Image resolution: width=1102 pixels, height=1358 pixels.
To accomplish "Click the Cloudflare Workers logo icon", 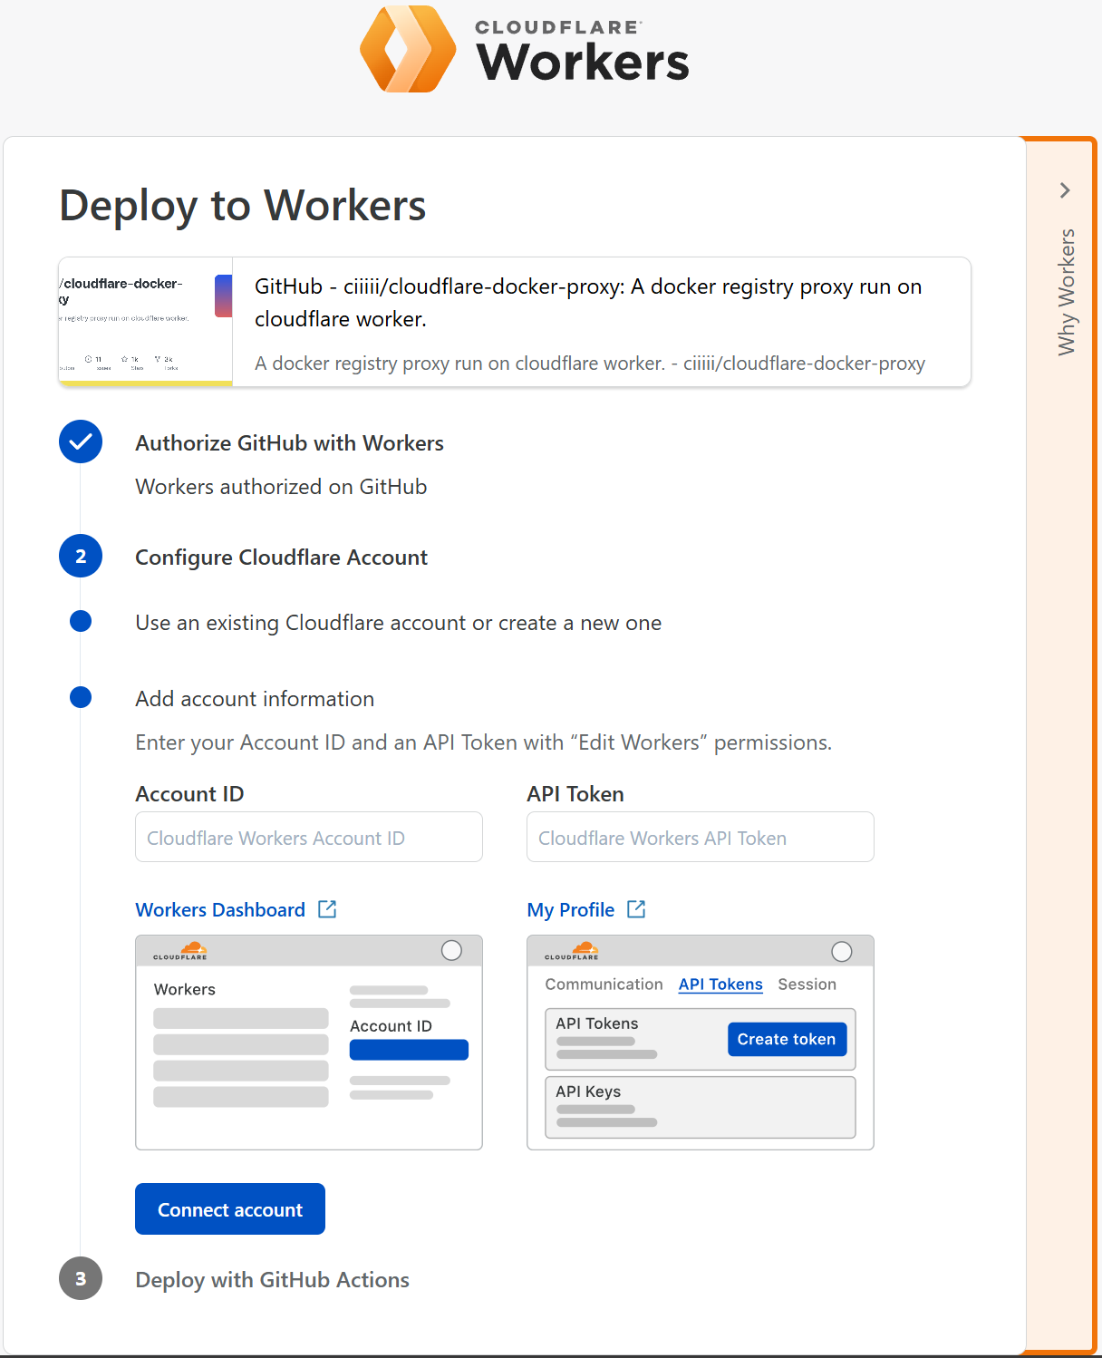I will point(408,49).
